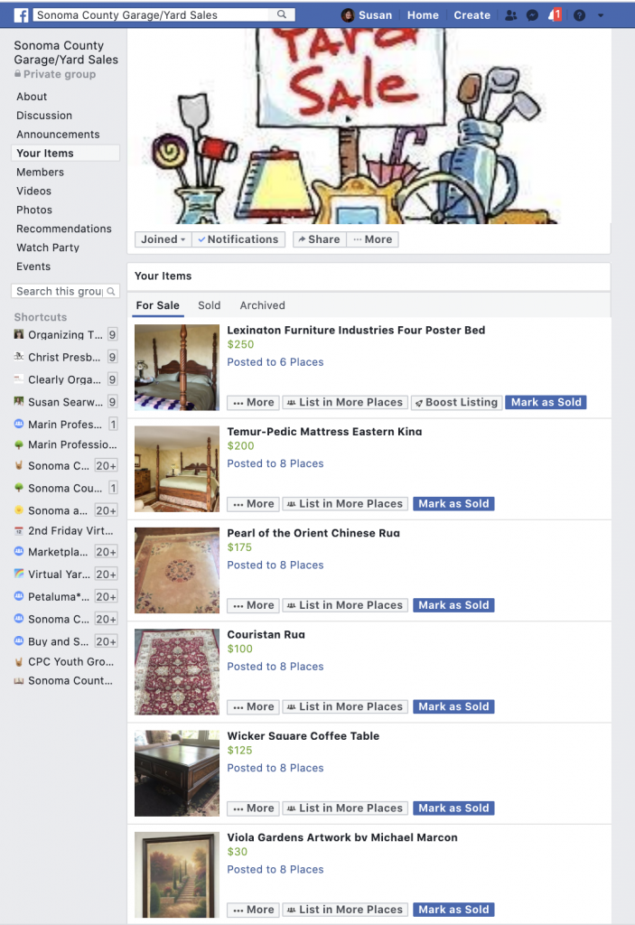The image size is (635, 925).
Task: Click Boost Listing for the Poster Bed
Action: (x=457, y=402)
